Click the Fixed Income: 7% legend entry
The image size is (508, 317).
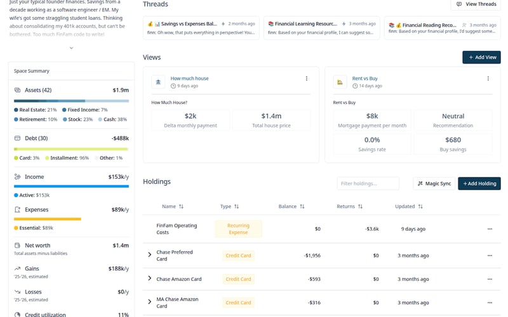point(85,110)
